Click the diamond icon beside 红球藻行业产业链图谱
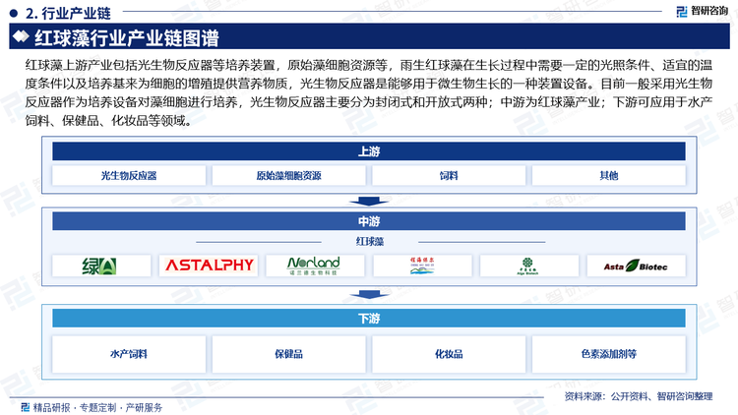 [x=21, y=36]
